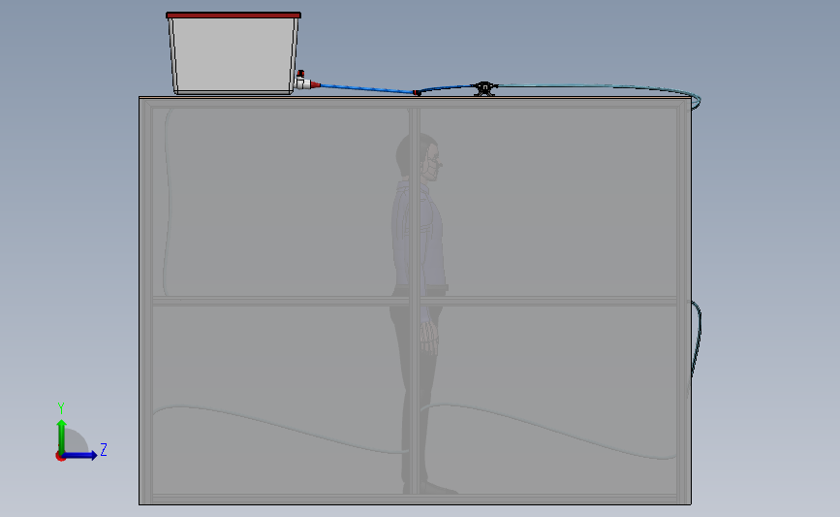Select the vertical center post of the enclosure

[415, 302]
